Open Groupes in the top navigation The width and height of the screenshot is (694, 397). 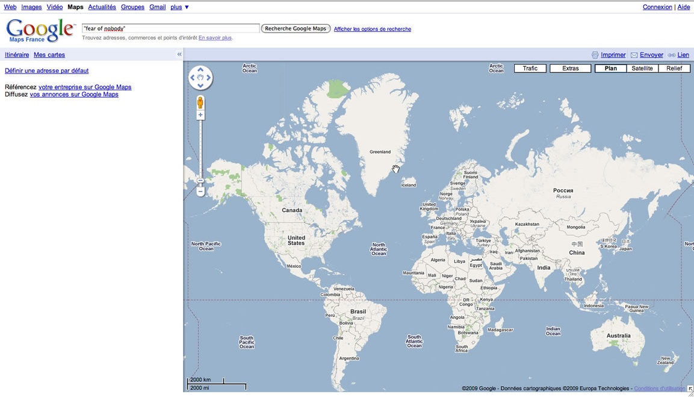133,7
